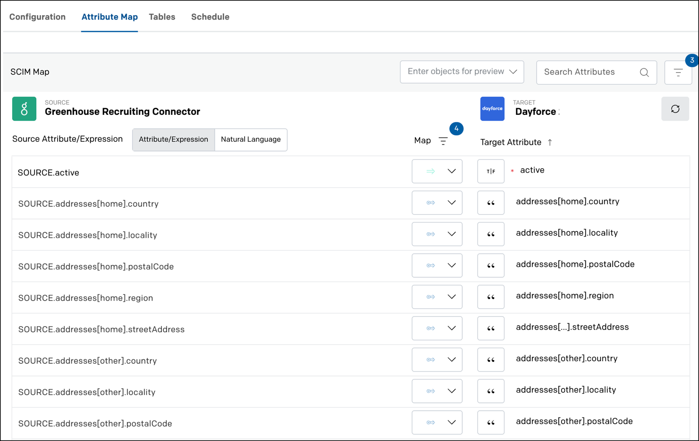The width and height of the screenshot is (699, 441).
Task: Click the search magnifier icon
Action: pyautogui.click(x=644, y=72)
